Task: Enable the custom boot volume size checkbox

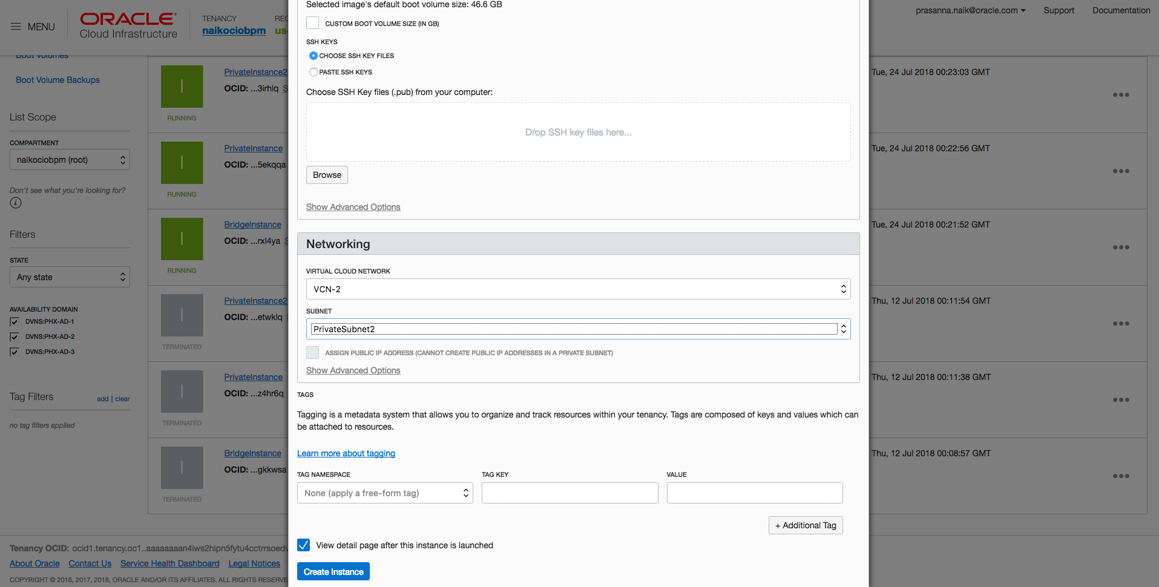Action: point(313,23)
